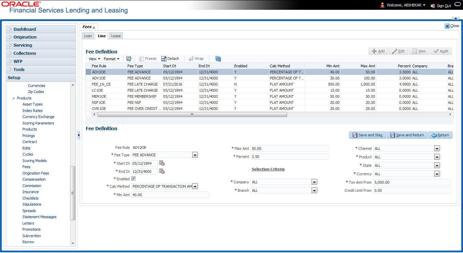
Task: Collapse the left navigation pane splitter
Action: pyautogui.click(x=79, y=135)
